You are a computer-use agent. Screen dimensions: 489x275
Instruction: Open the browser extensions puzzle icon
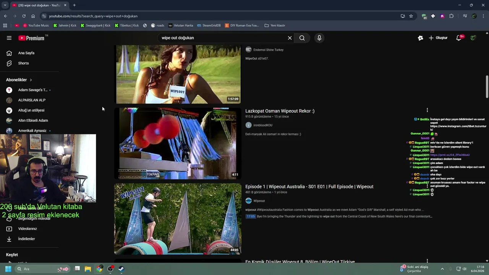point(452,16)
